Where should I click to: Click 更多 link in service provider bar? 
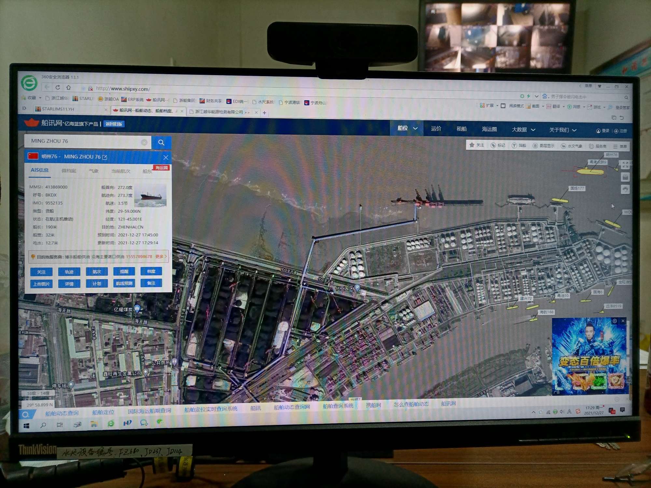click(x=161, y=256)
